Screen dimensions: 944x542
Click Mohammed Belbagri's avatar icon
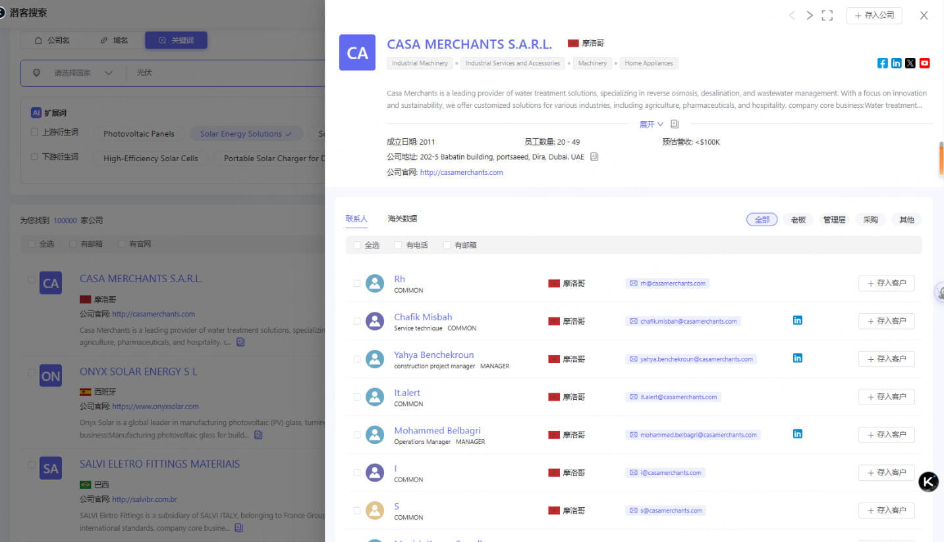point(375,435)
